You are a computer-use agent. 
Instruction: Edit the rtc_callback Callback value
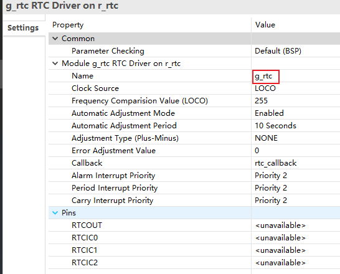[296, 163]
